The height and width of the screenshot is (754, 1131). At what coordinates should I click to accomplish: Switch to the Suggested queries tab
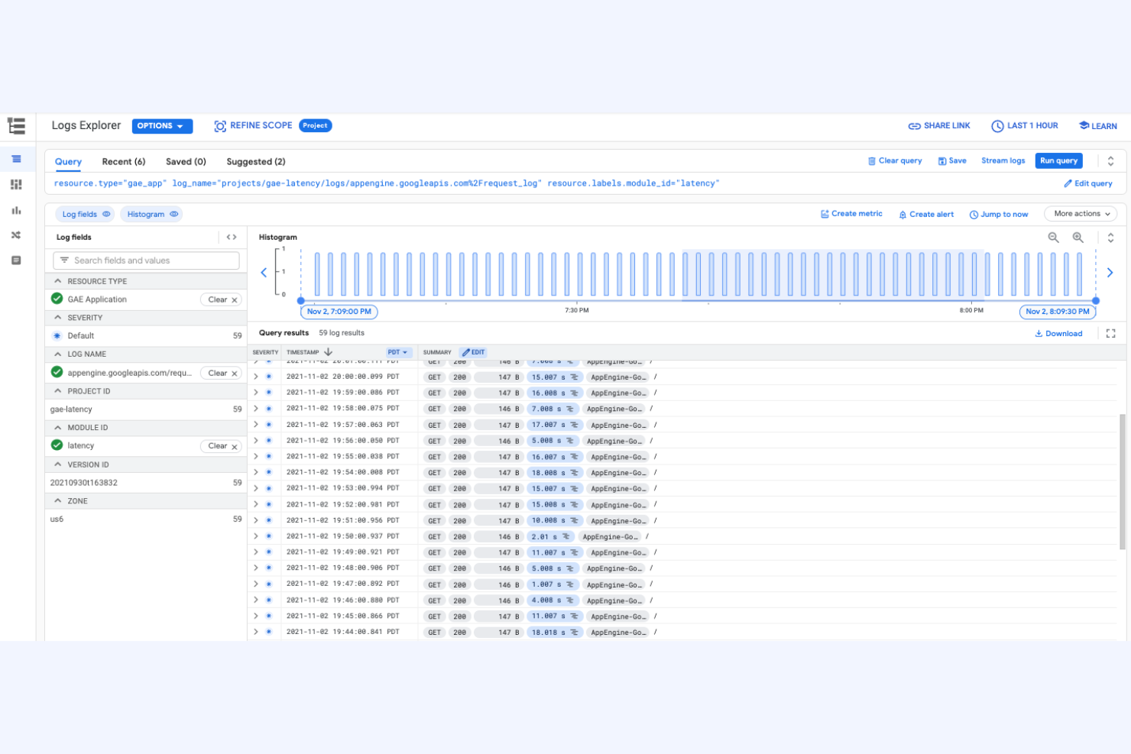pyautogui.click(x=255, y=161)
